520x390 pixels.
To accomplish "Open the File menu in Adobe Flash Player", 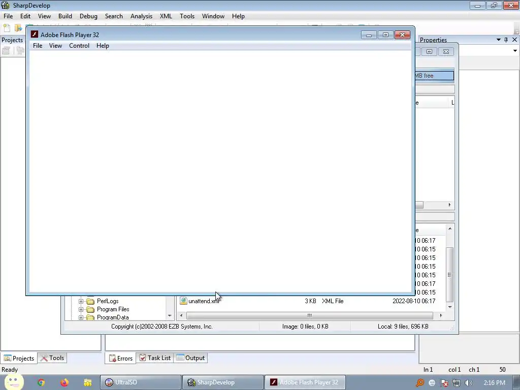I will [38, 46].
